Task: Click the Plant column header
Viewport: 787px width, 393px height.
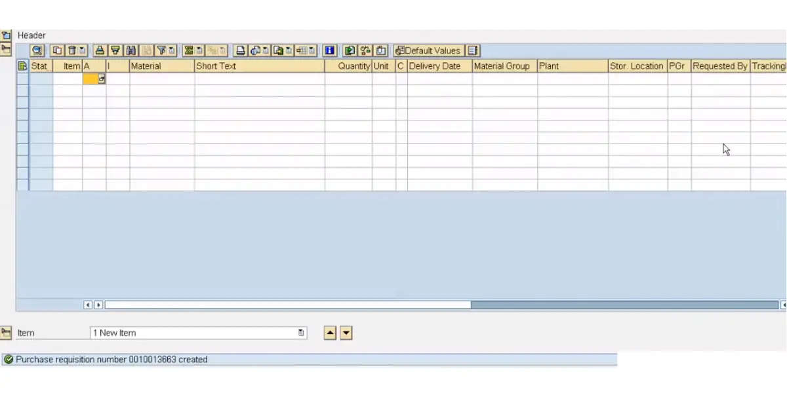Action: pos(573,66)
